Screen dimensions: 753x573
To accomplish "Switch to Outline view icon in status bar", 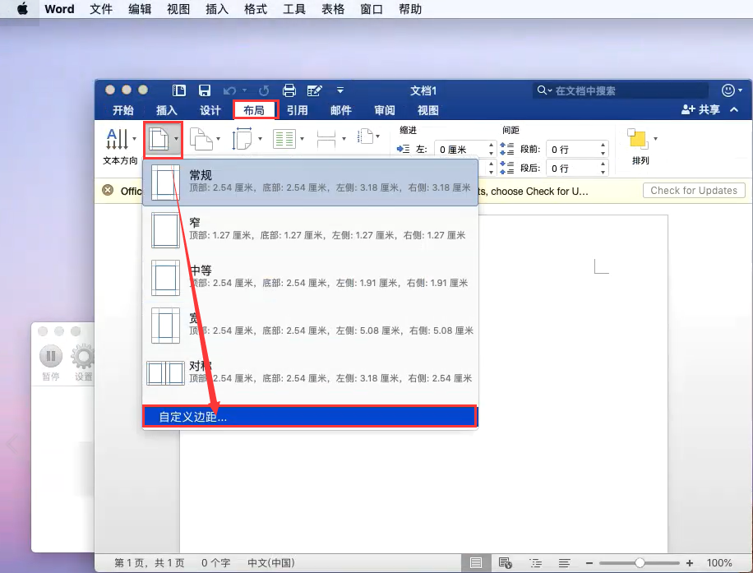I will [535, 563].
